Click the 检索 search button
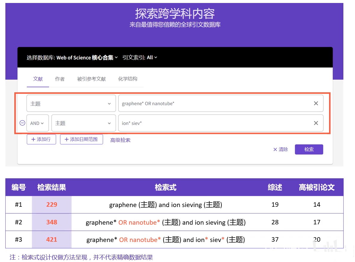 pyautogui.click(x=309, y=149)
